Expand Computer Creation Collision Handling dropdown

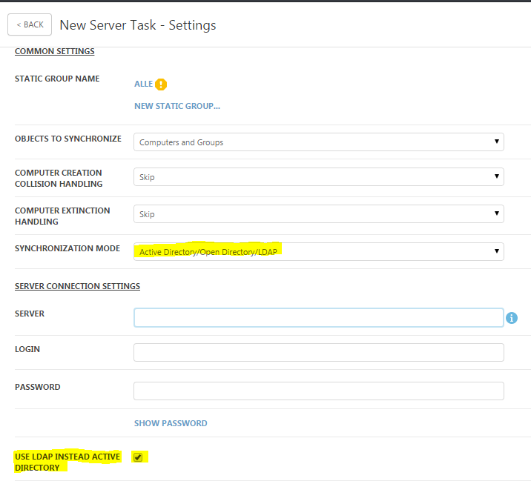[319, 176]
